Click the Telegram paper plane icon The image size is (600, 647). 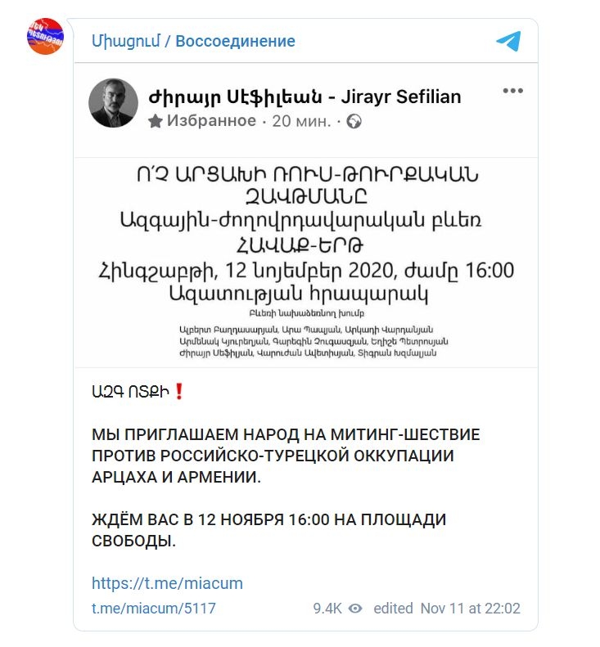point(508,41)
